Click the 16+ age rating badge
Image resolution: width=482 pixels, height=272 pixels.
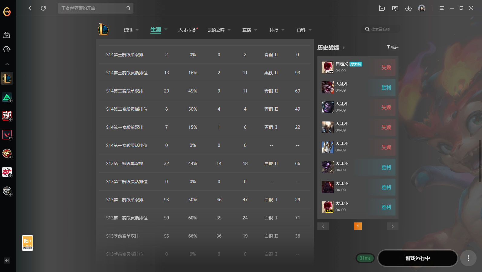click(x=28, y=243)
